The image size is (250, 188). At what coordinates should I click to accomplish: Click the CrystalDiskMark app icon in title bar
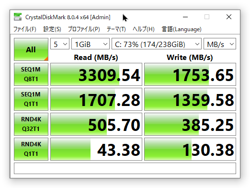pos(18,17)
